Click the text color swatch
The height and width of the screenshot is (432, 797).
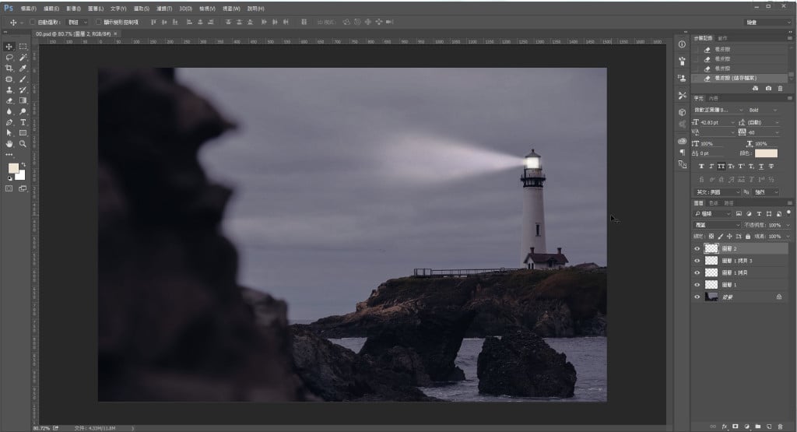point(766,153)
